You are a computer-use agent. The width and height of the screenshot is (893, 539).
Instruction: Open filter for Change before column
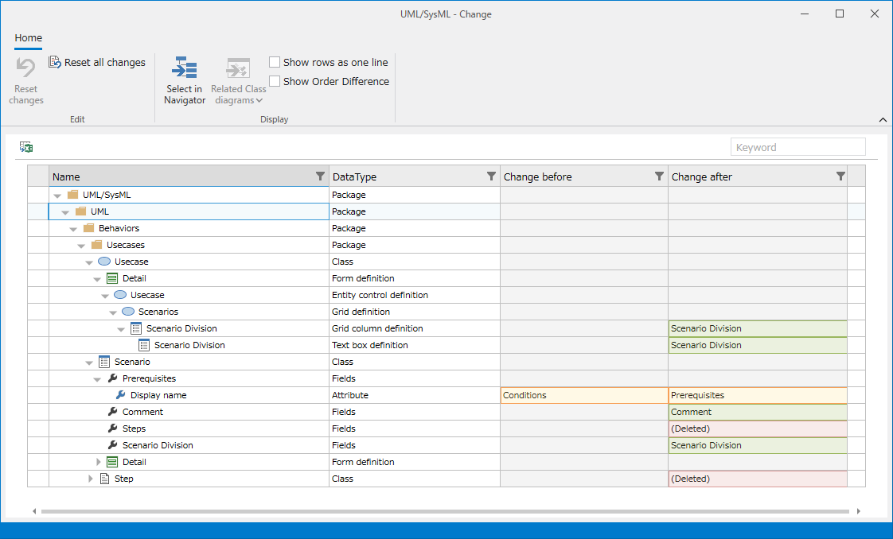tap(659, 176)
